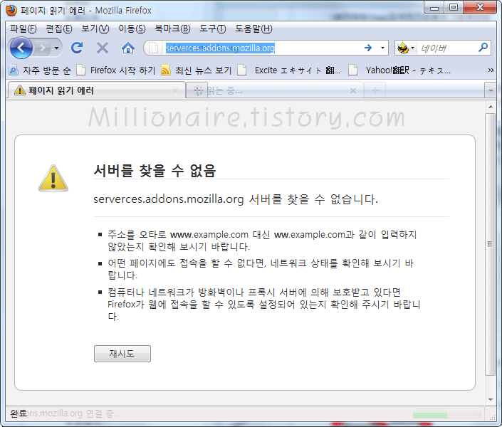Maximize the Firefox window

[x=453, y=8]
